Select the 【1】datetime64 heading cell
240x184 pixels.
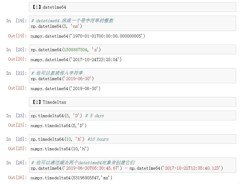132,7
